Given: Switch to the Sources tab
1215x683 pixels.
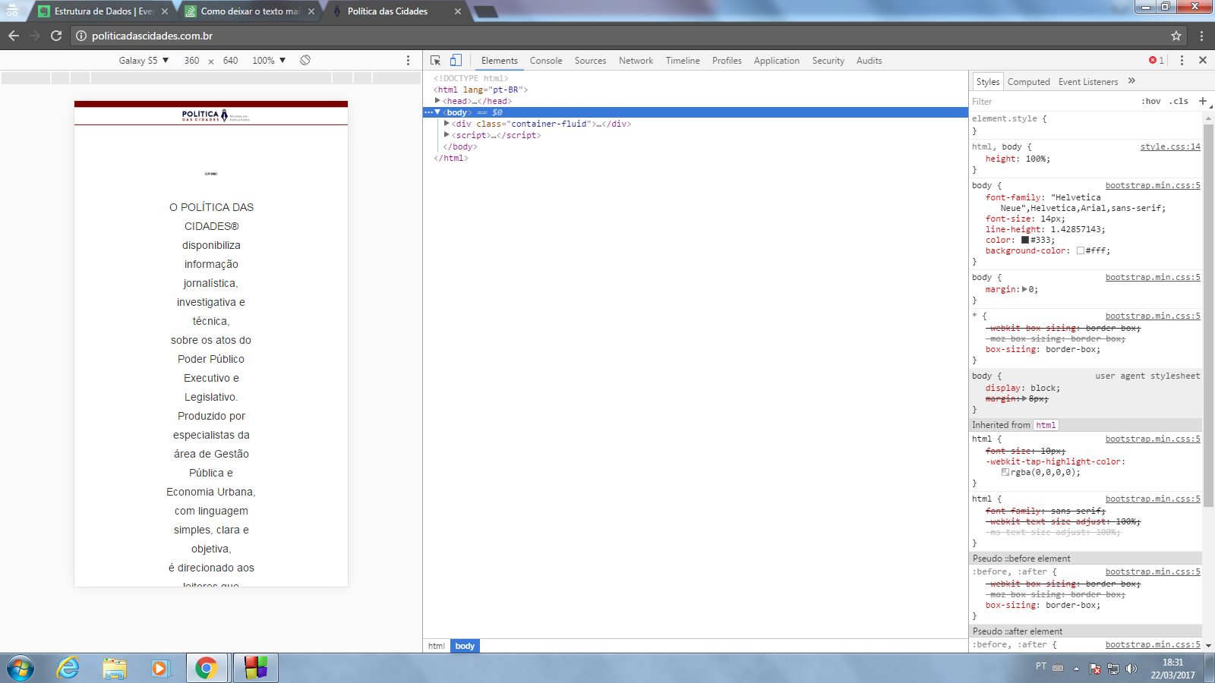Looking at the screenshot, I should click(590, 61).
